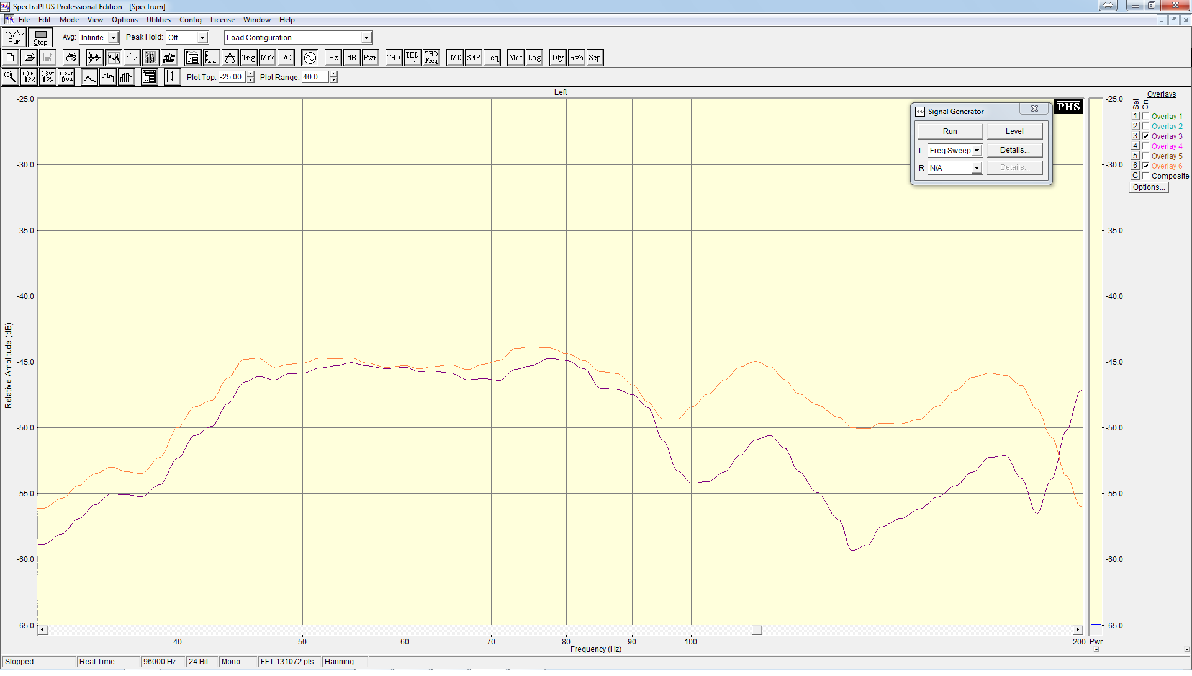Open the THD+N measurement tool
This screenshot has height=676, width=1192.
click(412, 58)
